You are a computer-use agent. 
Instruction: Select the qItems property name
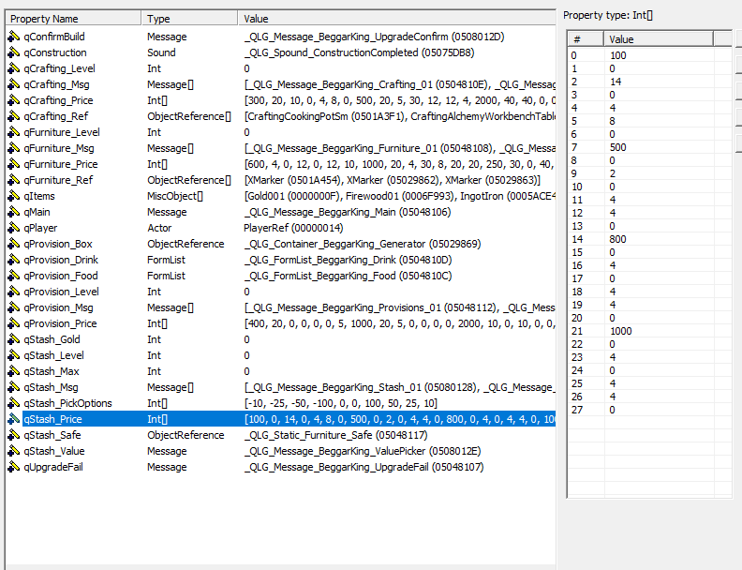(x=38, y=196)
